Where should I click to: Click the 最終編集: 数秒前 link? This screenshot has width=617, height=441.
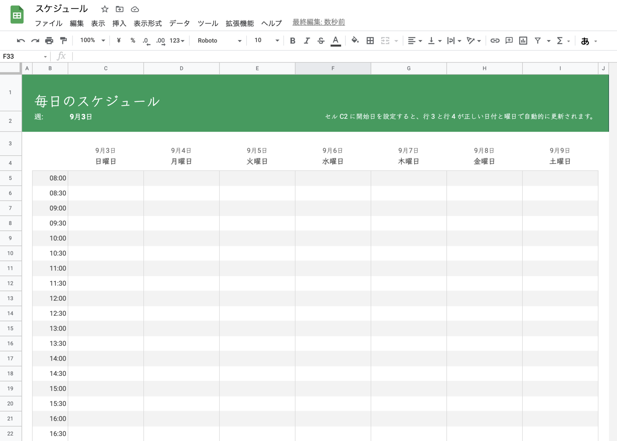(318, 22)
